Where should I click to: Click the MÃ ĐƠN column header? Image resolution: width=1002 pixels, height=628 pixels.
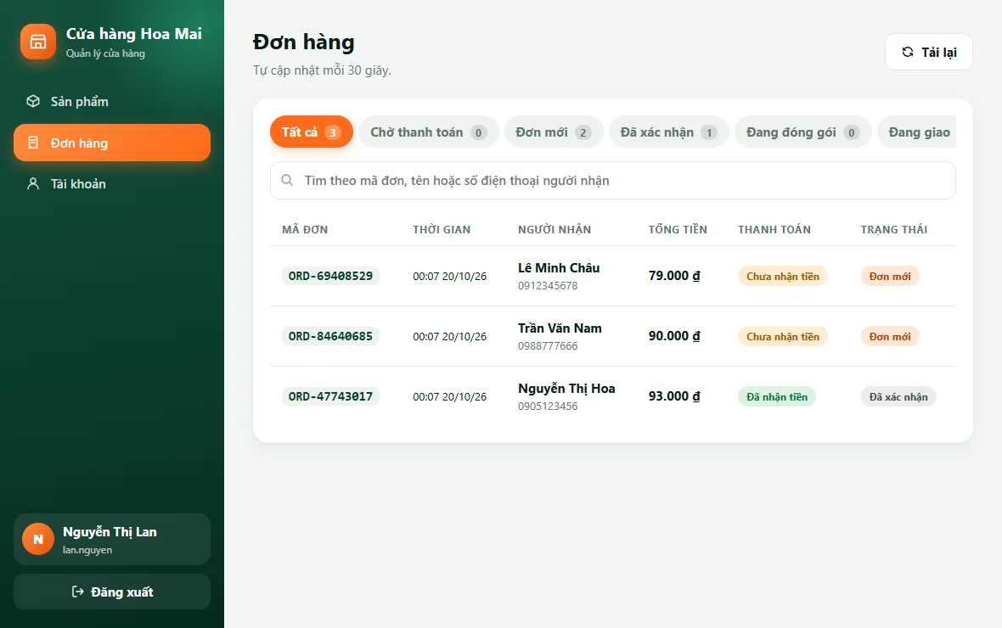[305, 229]
